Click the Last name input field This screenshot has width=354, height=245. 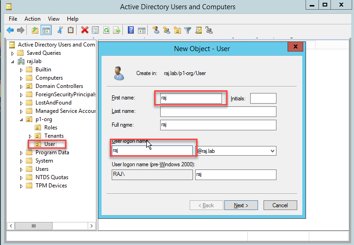pyautogui.click(x=218, y=111)
